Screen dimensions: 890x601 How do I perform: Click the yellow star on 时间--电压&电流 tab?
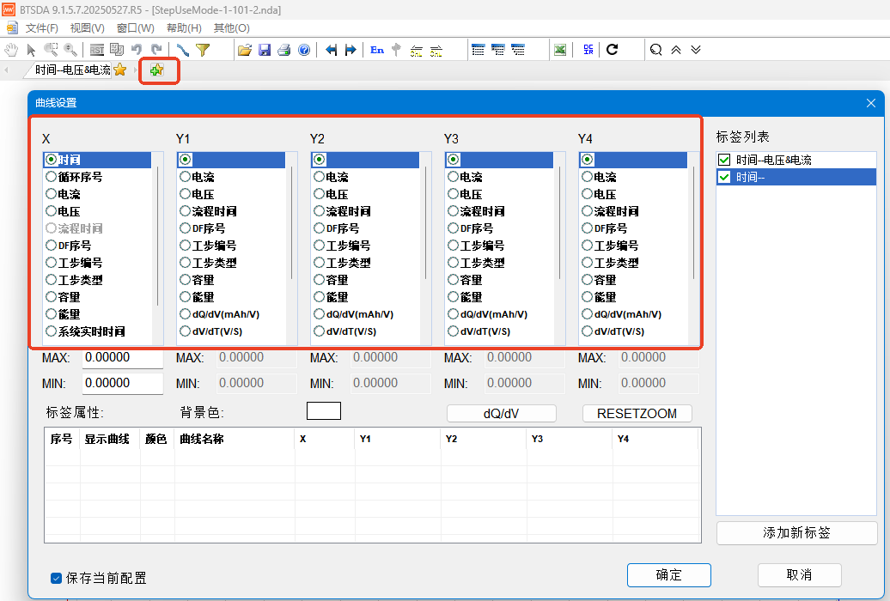click(119, 70)
